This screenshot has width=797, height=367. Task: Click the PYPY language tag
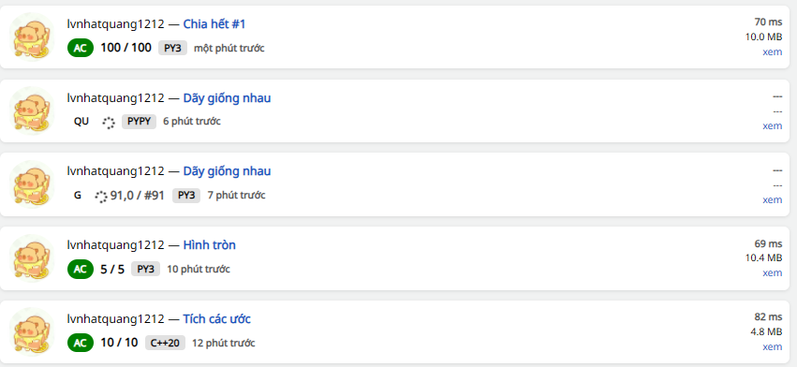pyautogui.click(x=139, y=122)
